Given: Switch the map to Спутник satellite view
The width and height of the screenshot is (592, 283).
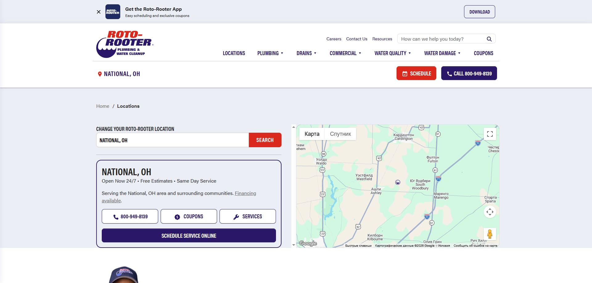Looking at the screenshot, I should 340,134.
